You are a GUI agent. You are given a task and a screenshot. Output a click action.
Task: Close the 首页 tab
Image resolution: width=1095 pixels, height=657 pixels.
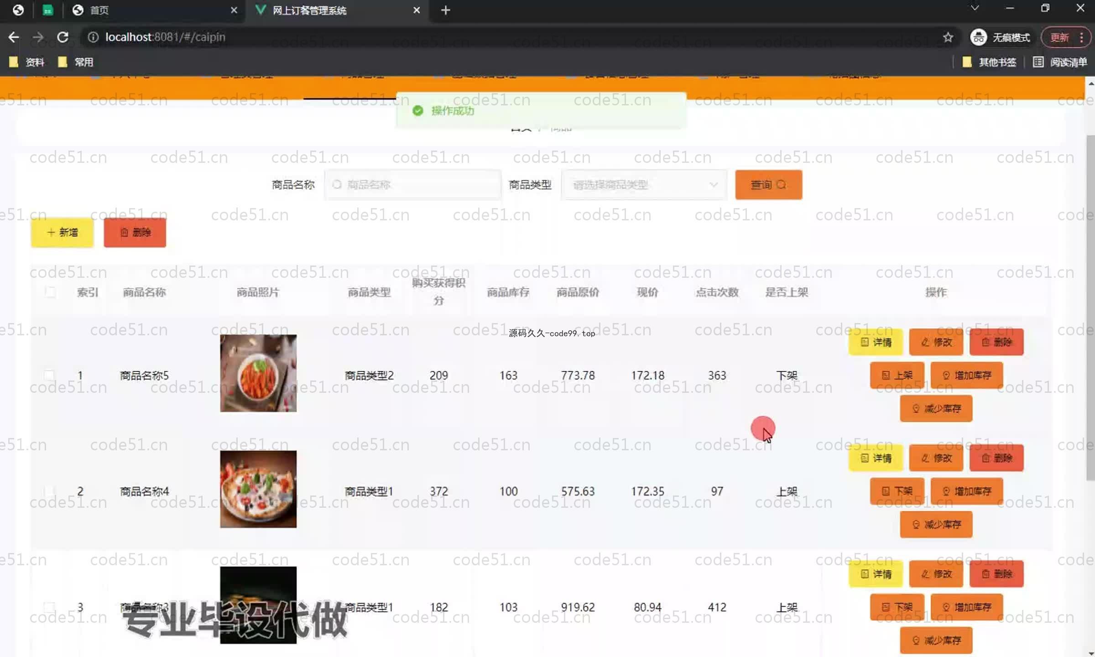tap(234, 10)
